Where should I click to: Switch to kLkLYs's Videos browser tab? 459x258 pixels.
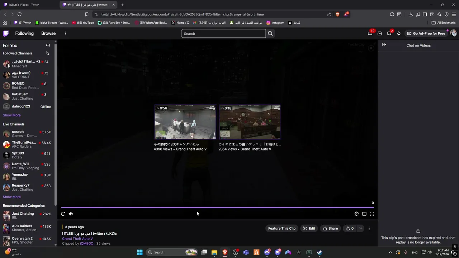coord(29,5)
